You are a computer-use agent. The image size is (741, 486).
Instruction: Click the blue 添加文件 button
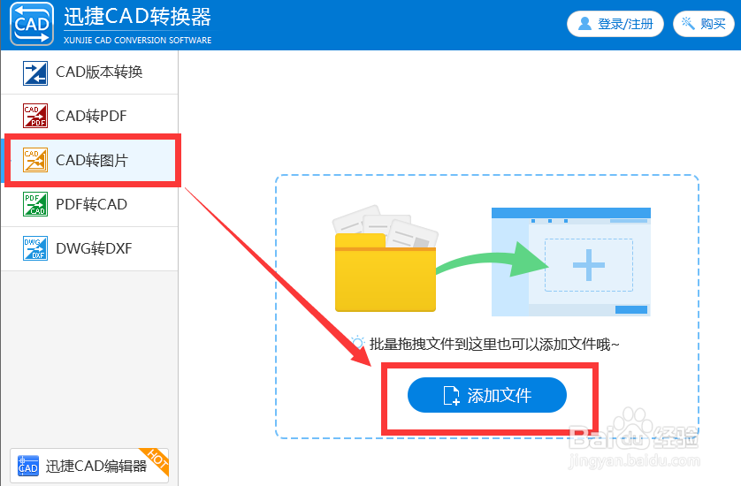[487, 395]
